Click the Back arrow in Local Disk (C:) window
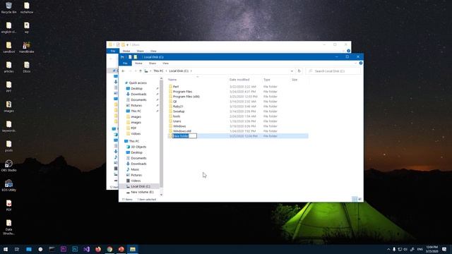The height and width of the screenshot is (254, 452). click(123, 71)
